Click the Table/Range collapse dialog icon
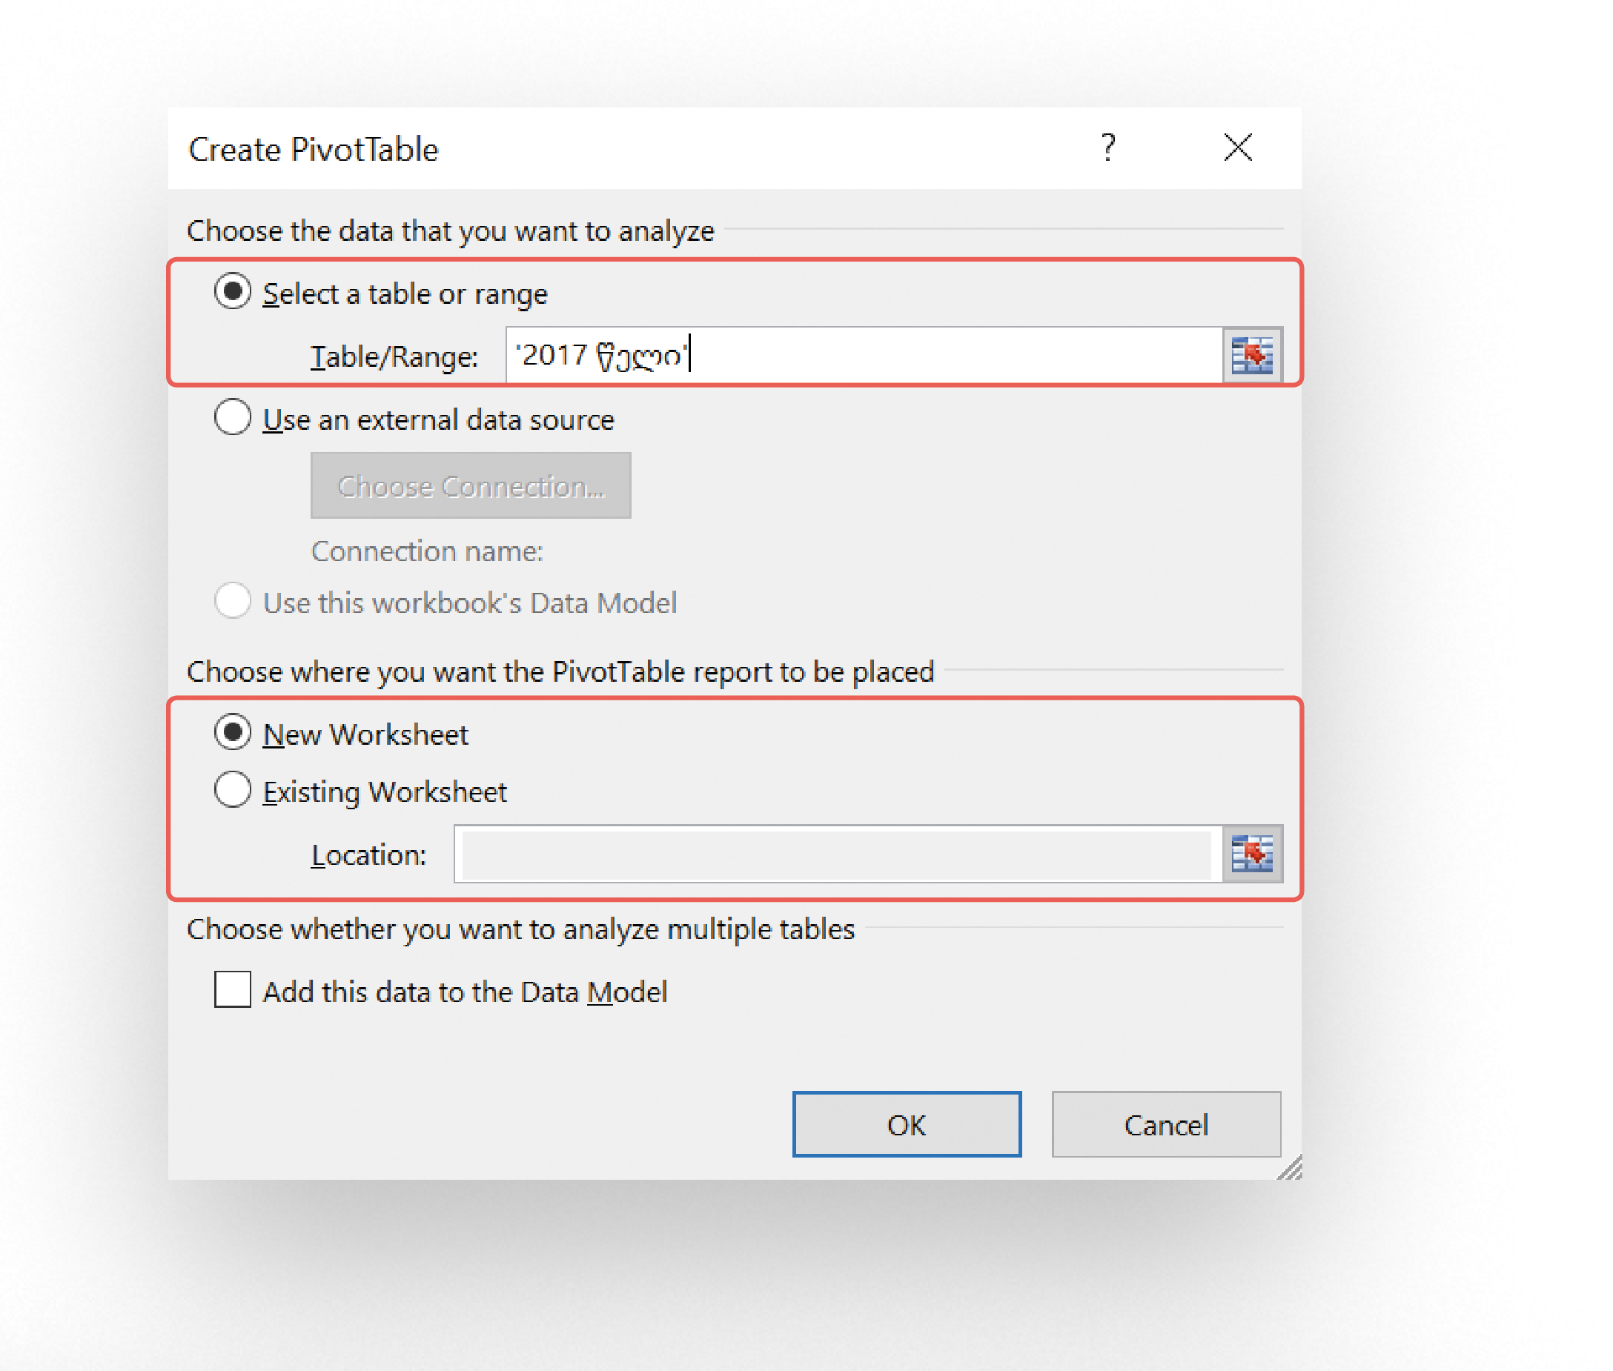The height and width of the screenshot is (1371, 1613). tap(1251, 355)
